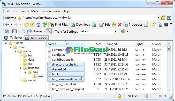
Task: Switch to My Server tab
Action: pos(13,38)
